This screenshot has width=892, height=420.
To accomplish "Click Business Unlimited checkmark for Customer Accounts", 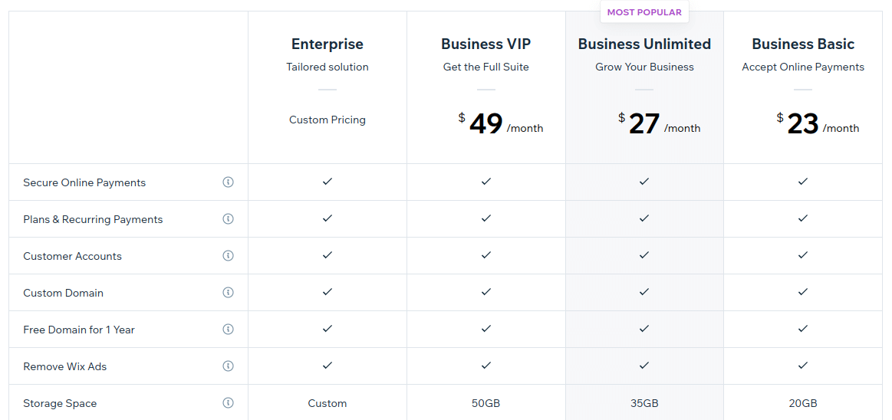I will [x=644, y=255].
